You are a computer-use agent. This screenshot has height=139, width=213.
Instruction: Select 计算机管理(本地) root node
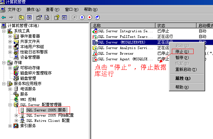(x=23, y=26)
